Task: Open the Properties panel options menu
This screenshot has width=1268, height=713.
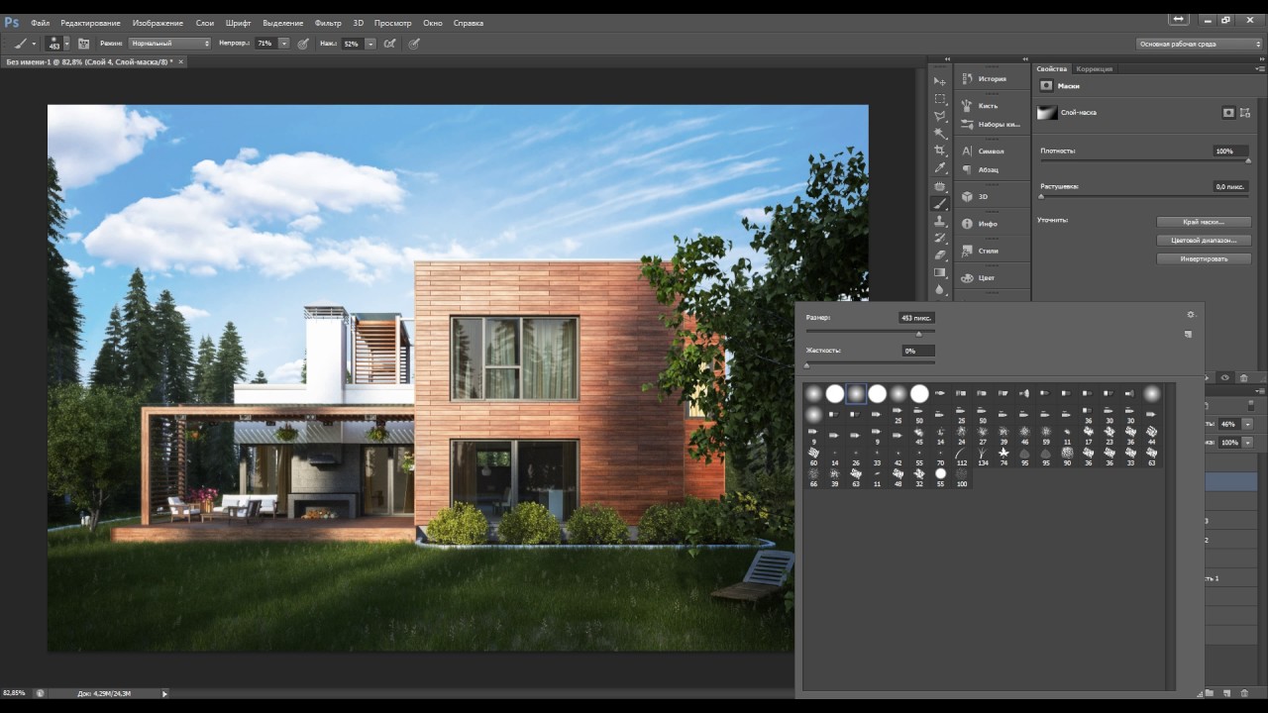Action: click(x=1260, y=68)
